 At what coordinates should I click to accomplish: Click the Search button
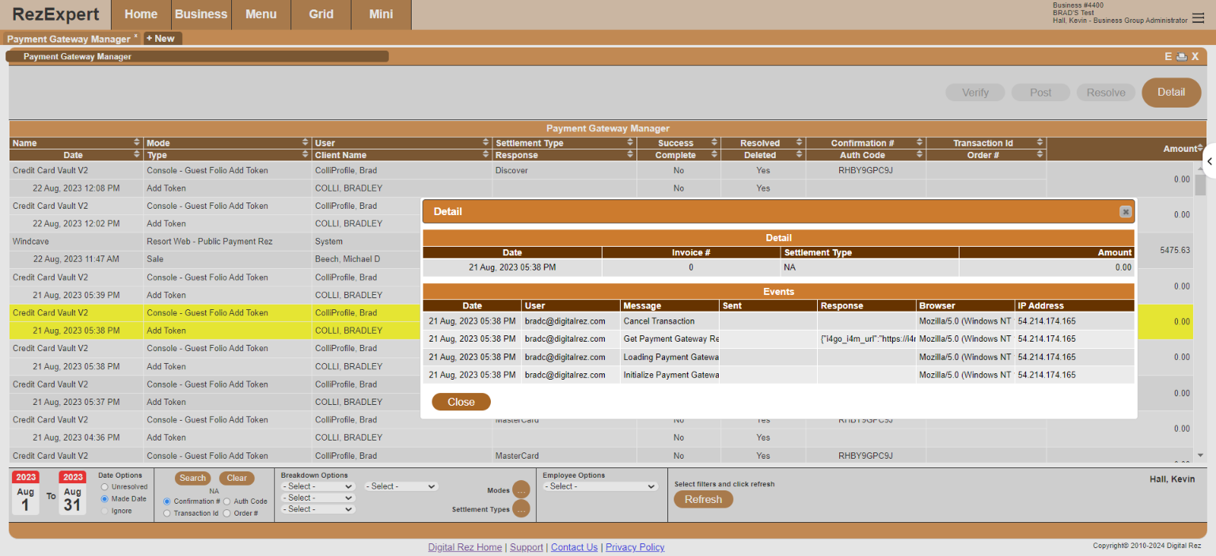tap(192, 478)
